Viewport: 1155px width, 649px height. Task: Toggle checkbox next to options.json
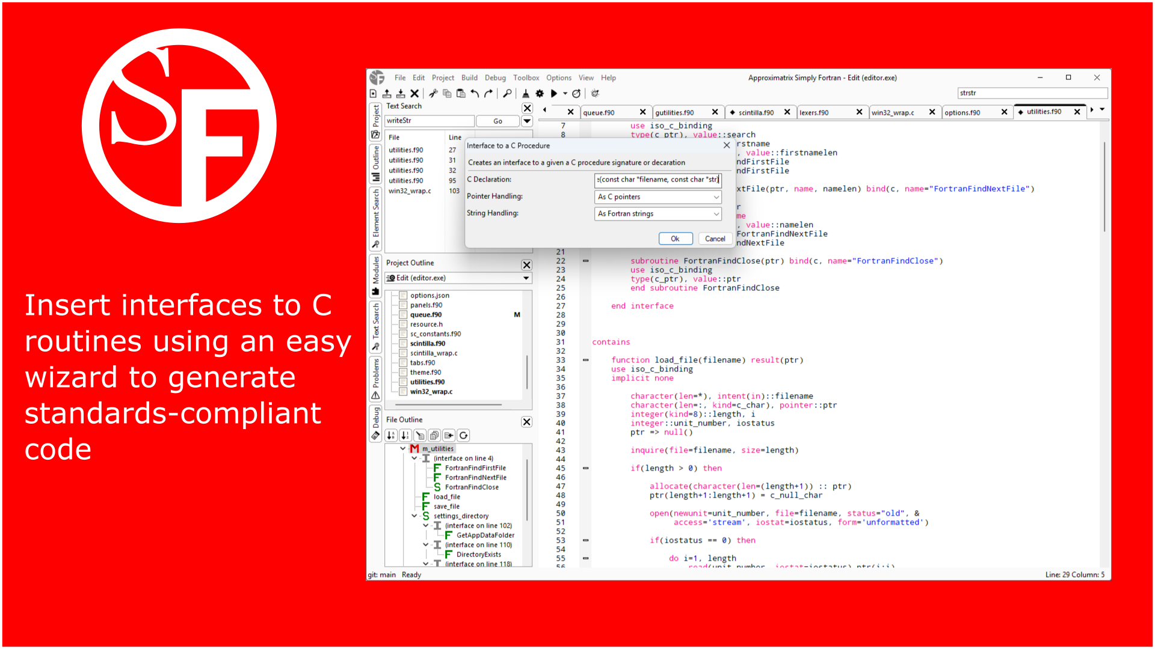tap(404, 296)
